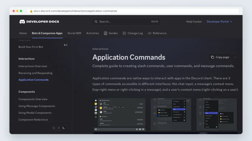Open the Reference tab
This screenshot has height=141, width=252.
pos(157,33)
